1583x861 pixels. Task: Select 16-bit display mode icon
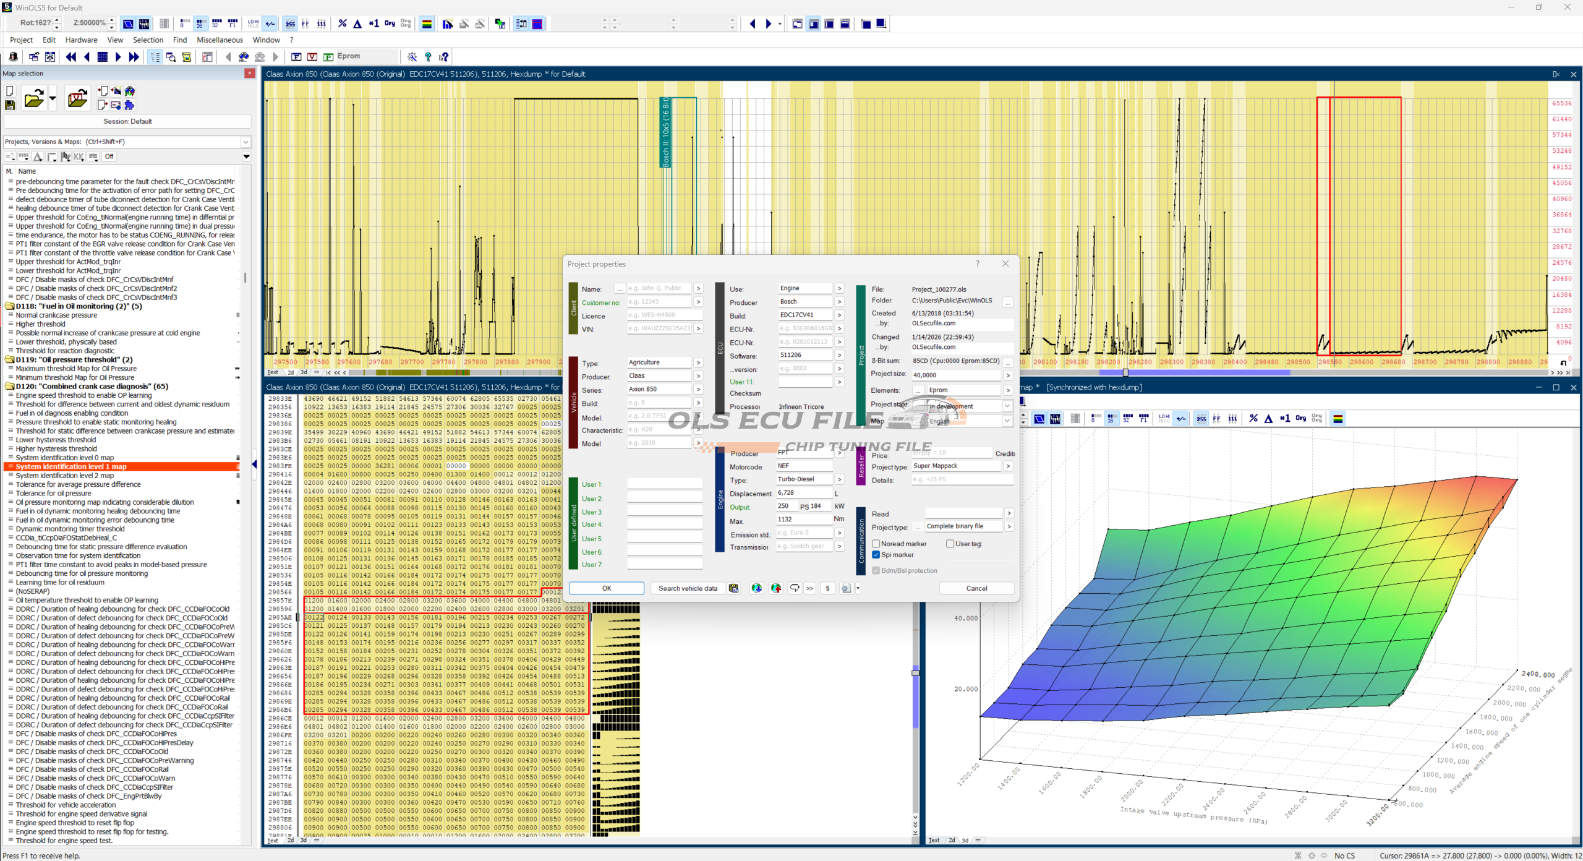click(x=200, y=24)
